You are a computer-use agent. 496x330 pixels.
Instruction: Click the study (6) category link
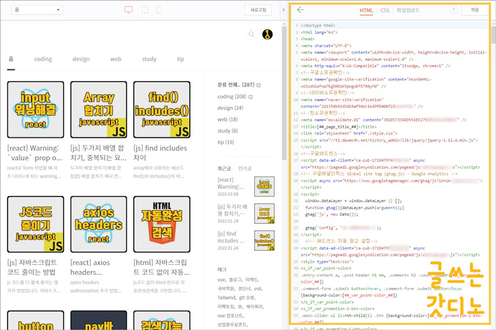click(x=228, y=131)
